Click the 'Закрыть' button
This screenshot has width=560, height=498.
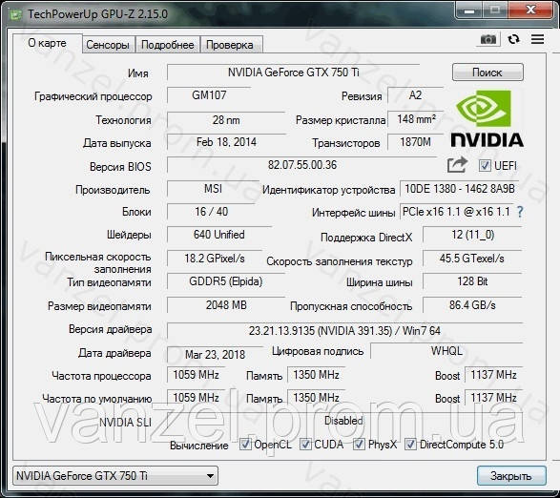pos(511,475)
